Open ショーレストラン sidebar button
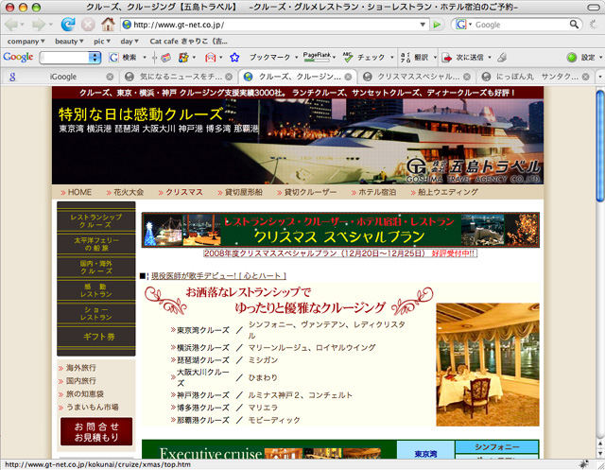This screenshot has height=470, width=605. pyautogui.click(x=96, y=313)
